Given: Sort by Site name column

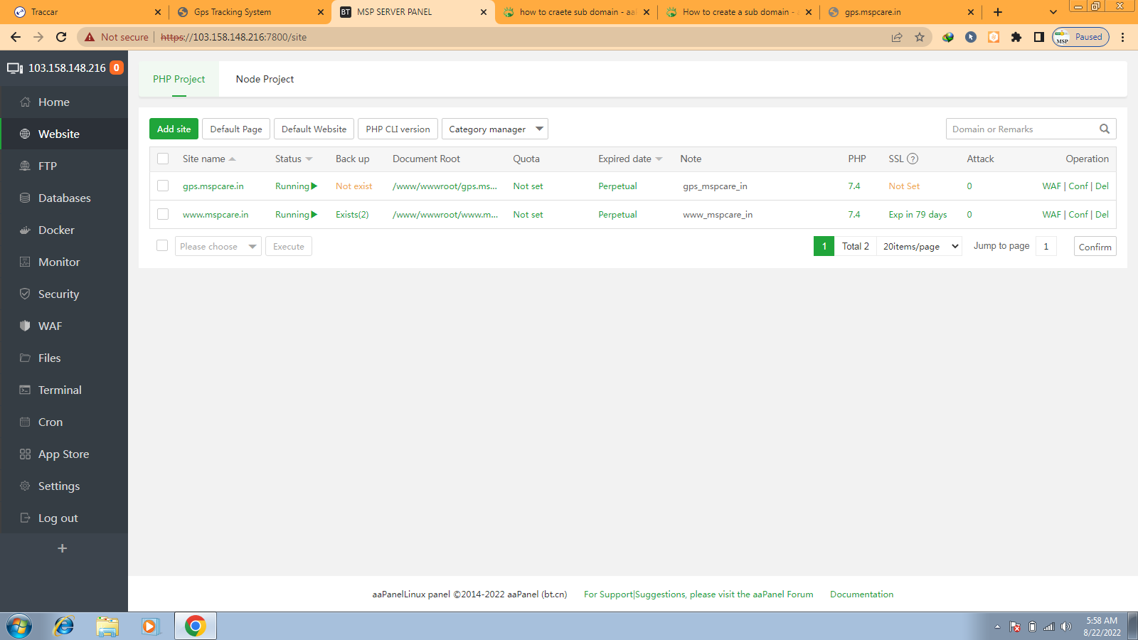Looking at the screenshot, I should (209, 159).
